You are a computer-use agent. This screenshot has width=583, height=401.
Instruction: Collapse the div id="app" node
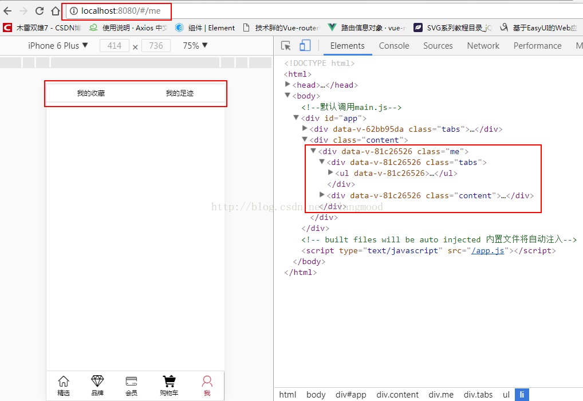[296, 117]
